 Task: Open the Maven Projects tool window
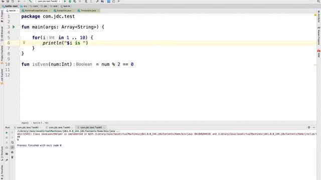pos(319,35)
